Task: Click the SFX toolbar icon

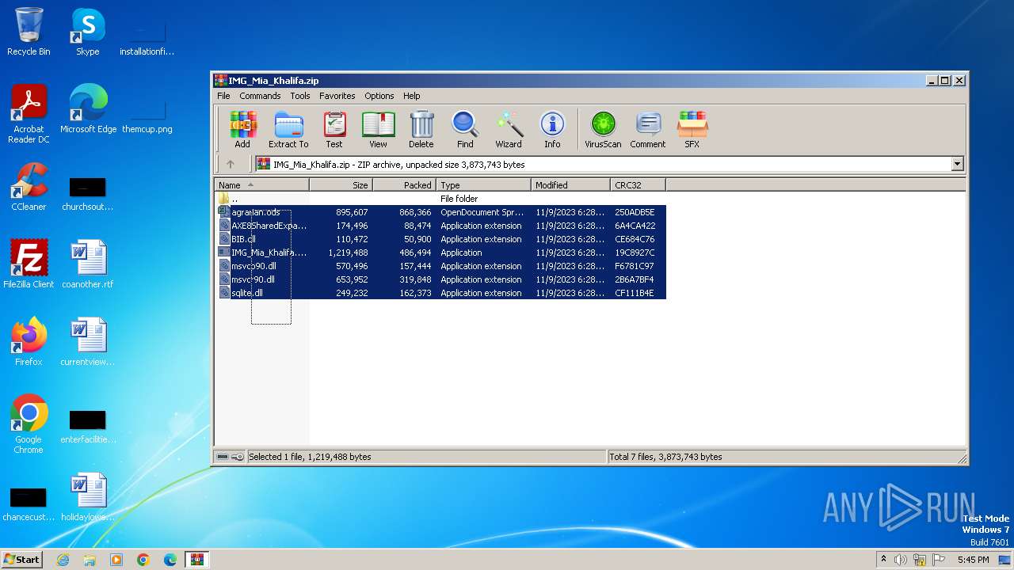Action: pyautogui.click(x=692, y=130)
